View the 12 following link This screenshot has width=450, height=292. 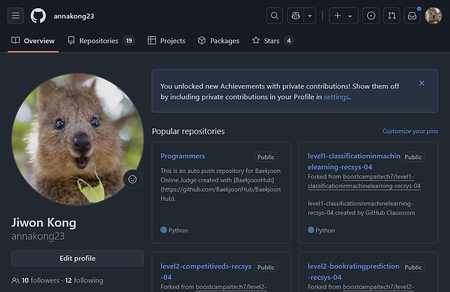pos(84,280)
